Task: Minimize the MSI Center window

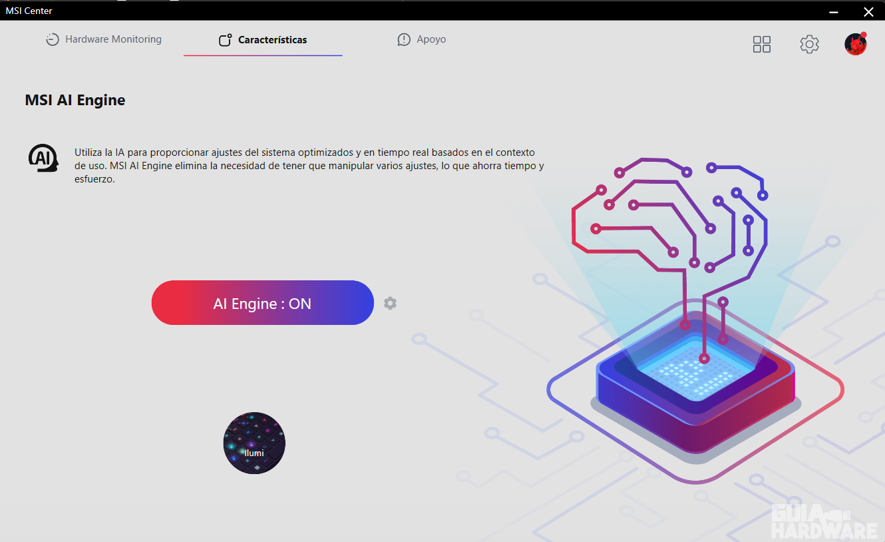Action: pos(835,11)
